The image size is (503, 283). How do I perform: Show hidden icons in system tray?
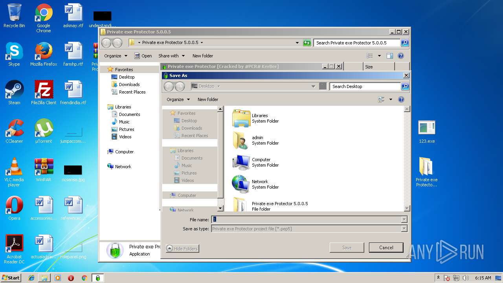(x=438, y=278)
